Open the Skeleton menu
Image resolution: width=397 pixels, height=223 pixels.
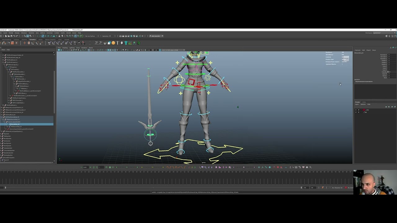(x=31, y=33)
